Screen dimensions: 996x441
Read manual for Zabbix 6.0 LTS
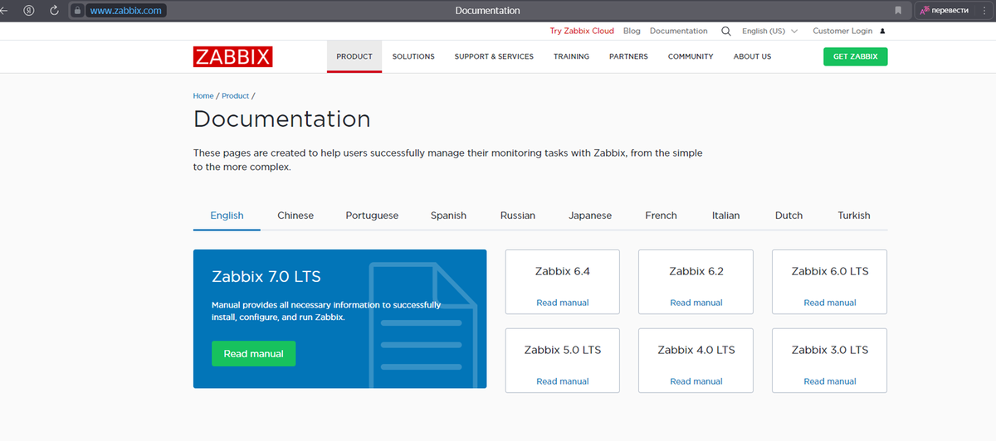(x=830, y=303)
